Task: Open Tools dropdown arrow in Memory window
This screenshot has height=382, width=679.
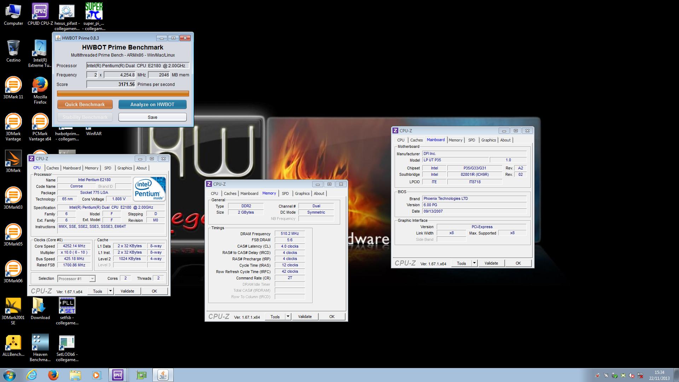Action: point(288,317)
